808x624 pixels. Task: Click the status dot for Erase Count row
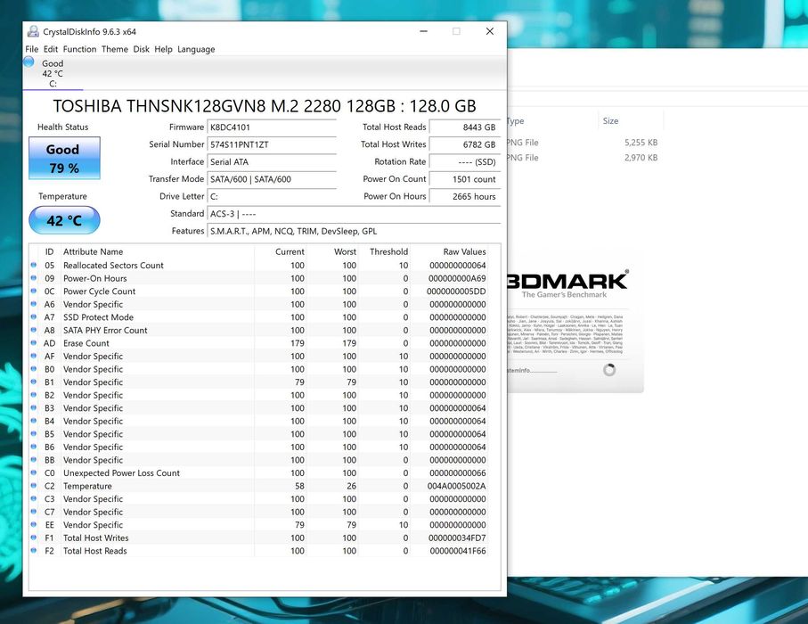(34, 343)
